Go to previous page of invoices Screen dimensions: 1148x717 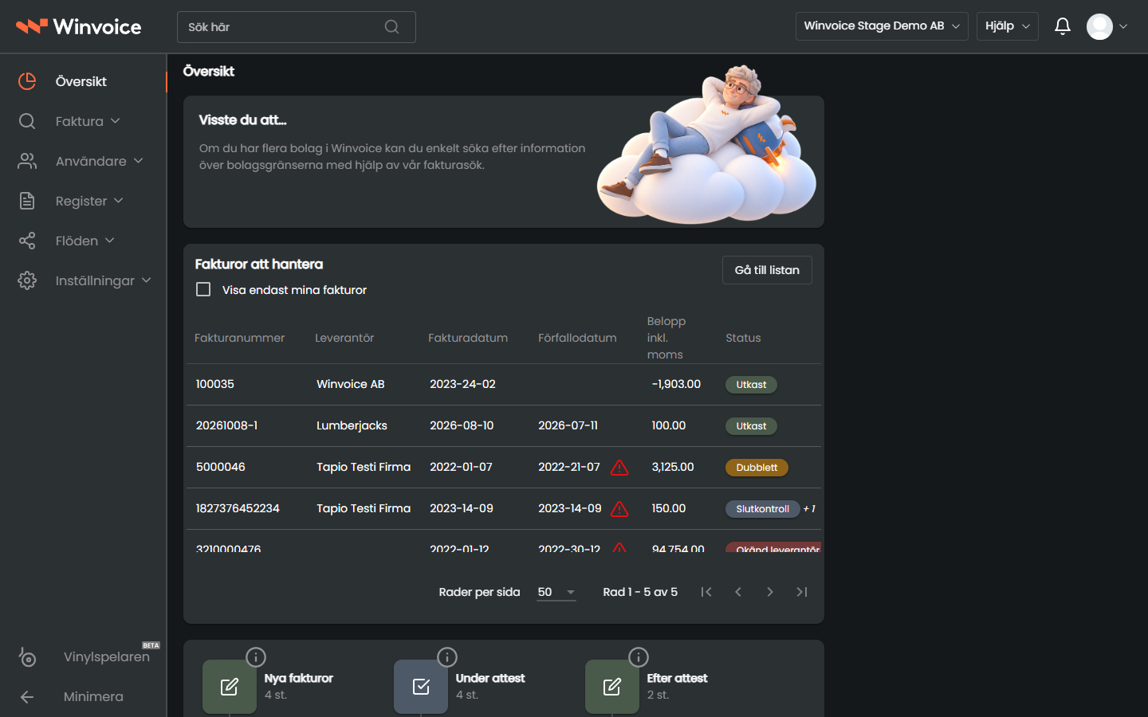coord(738,592)
